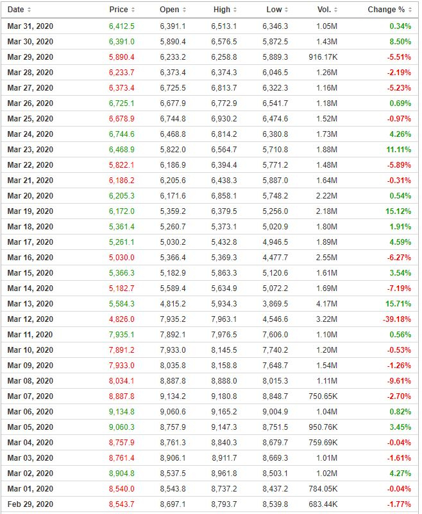
Task: Click the Mar 12, 2020 row date
Action: click(30, 319)
